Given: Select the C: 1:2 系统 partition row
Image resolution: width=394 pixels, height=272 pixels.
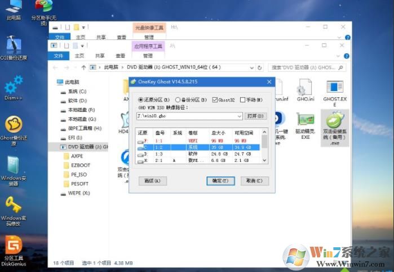Looking at the screenshot, I should (198, 147).
